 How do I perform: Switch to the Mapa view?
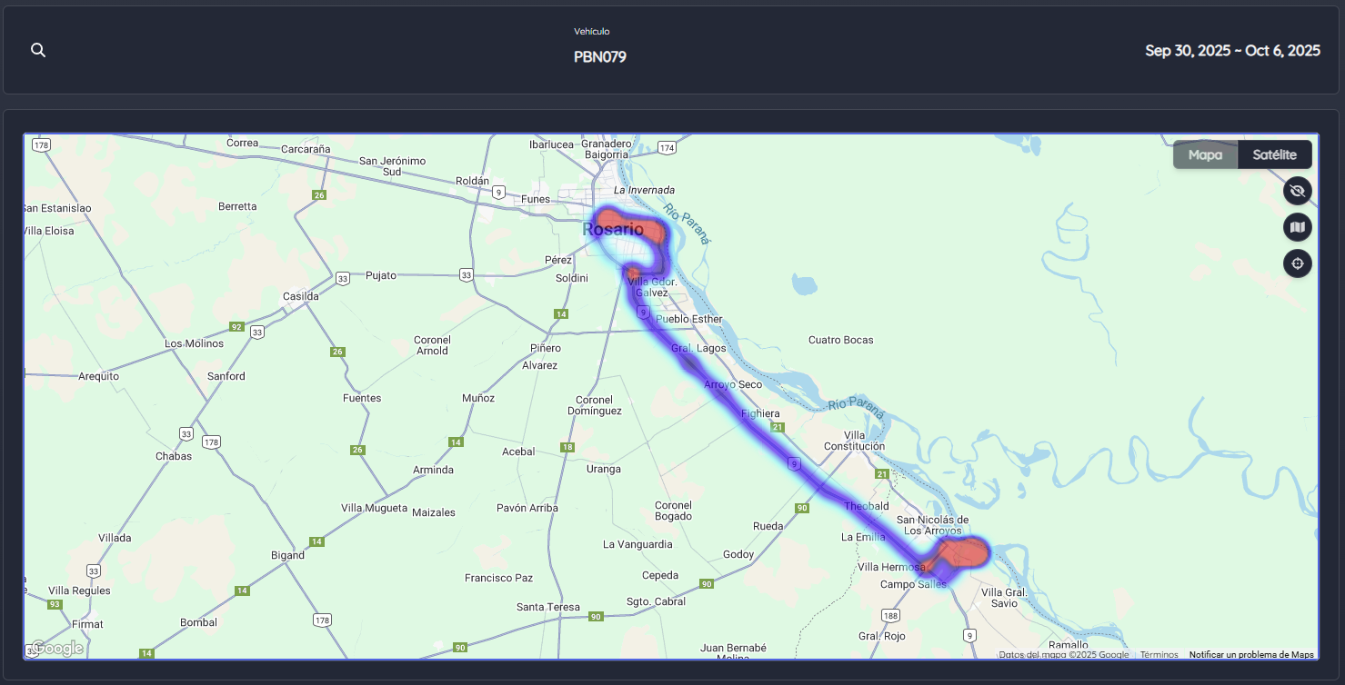(x=1205, y=154)
